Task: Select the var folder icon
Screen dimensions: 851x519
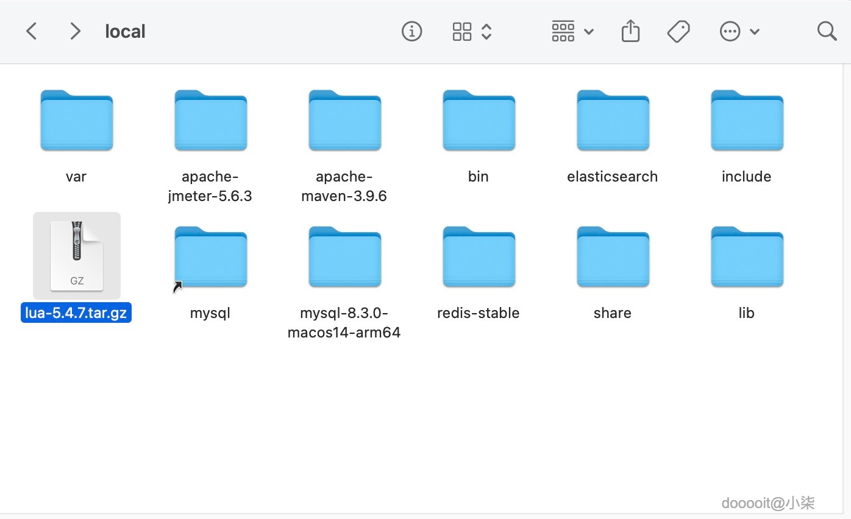Action: pos(77,120)
